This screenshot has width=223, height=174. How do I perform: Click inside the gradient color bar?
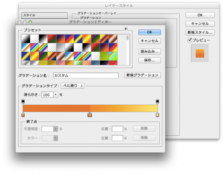[x=90, y=108]
